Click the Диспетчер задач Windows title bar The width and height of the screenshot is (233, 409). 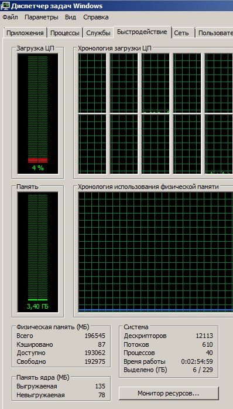(117, 6)
